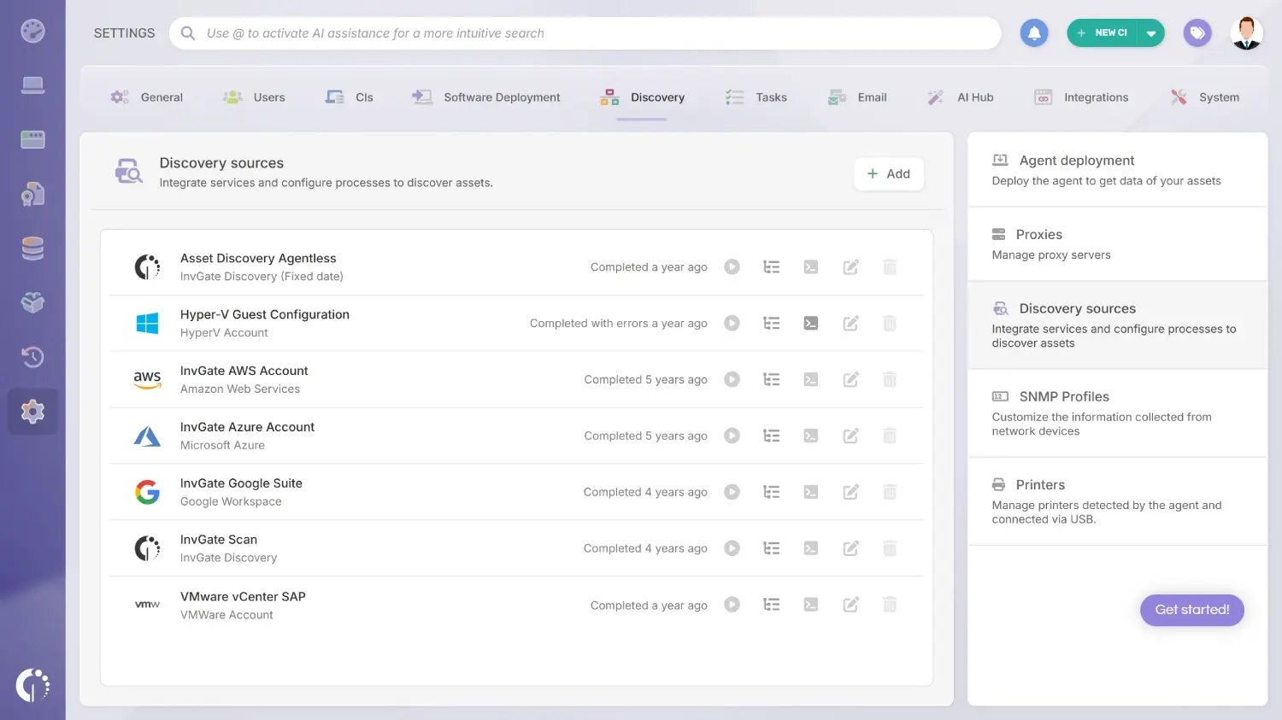Open the AI Hub tab
This screenshot has height=720, width=1282.
coord(973,97)
